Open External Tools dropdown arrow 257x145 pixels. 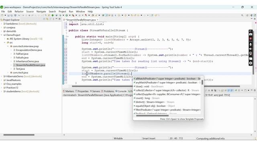tap(76, 15)
